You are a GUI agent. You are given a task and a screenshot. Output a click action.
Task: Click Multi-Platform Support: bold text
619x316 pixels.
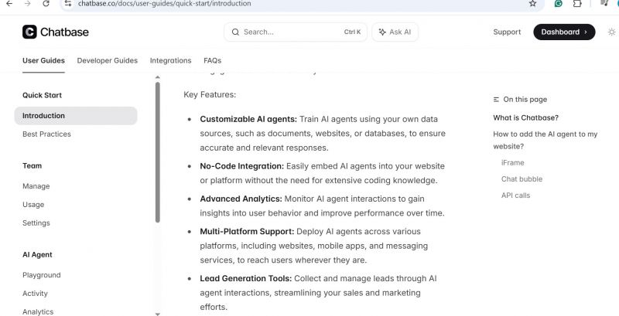pos(247,231)
